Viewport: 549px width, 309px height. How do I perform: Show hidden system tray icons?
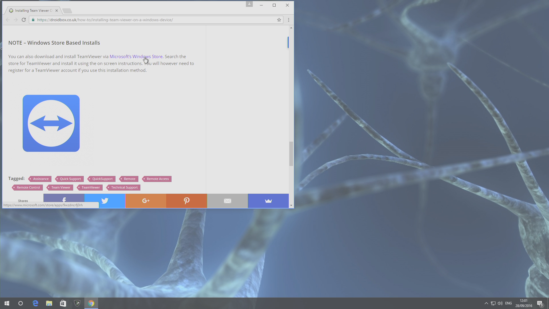486,303
